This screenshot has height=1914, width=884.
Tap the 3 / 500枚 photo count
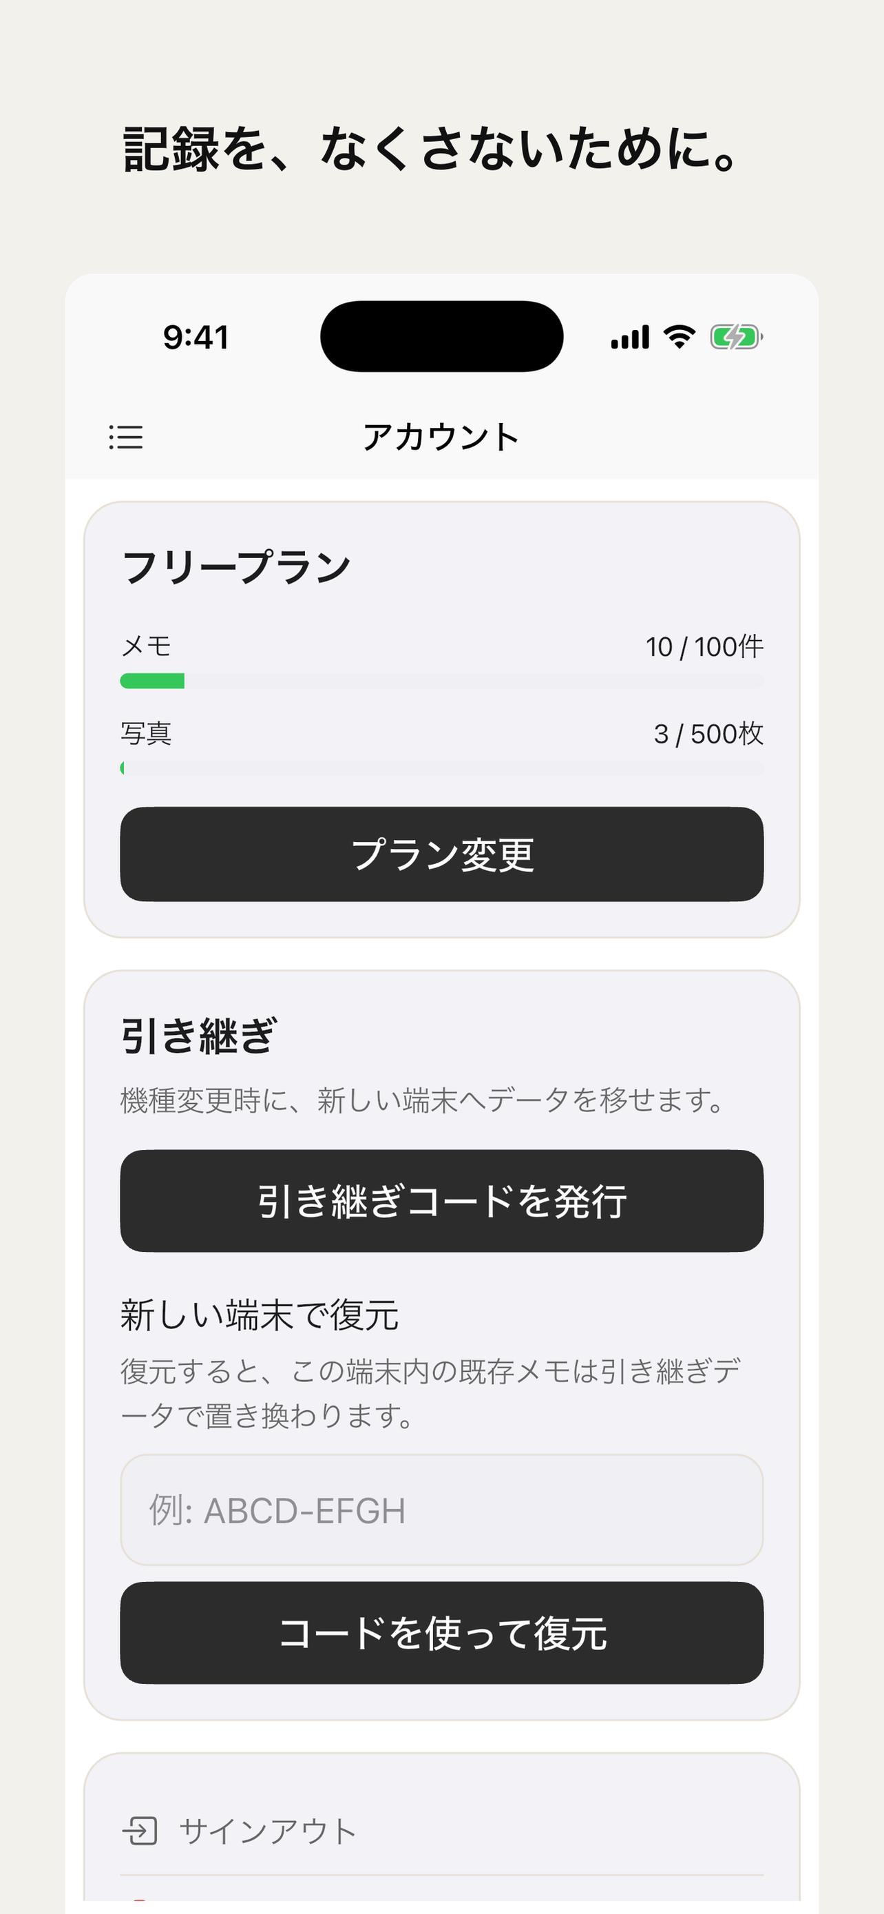tap(708, 734)
